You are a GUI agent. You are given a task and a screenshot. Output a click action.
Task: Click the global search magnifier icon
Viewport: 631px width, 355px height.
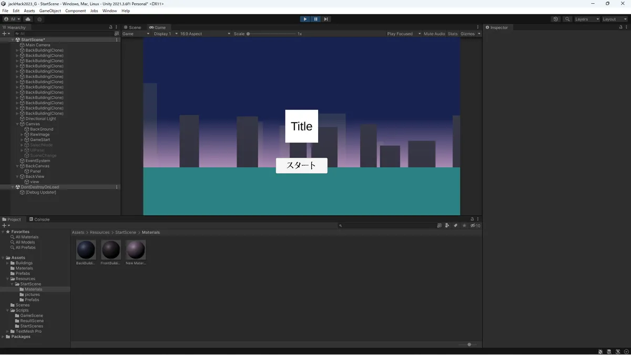pos(567,19)
